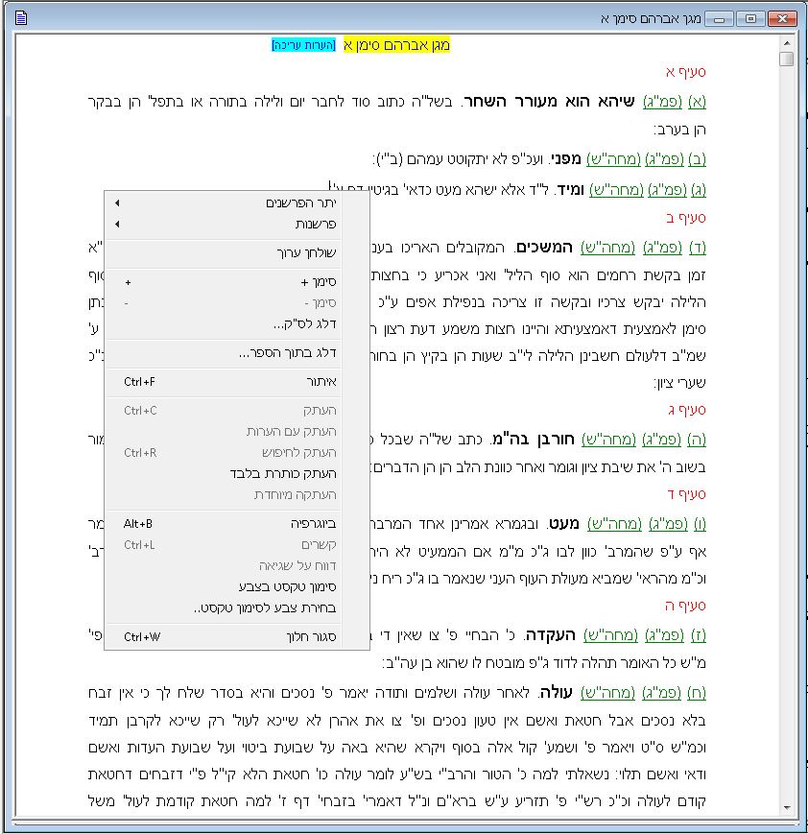Click scrollbar up arrow
The image size is (808, 834).
[x=787, y=42]
